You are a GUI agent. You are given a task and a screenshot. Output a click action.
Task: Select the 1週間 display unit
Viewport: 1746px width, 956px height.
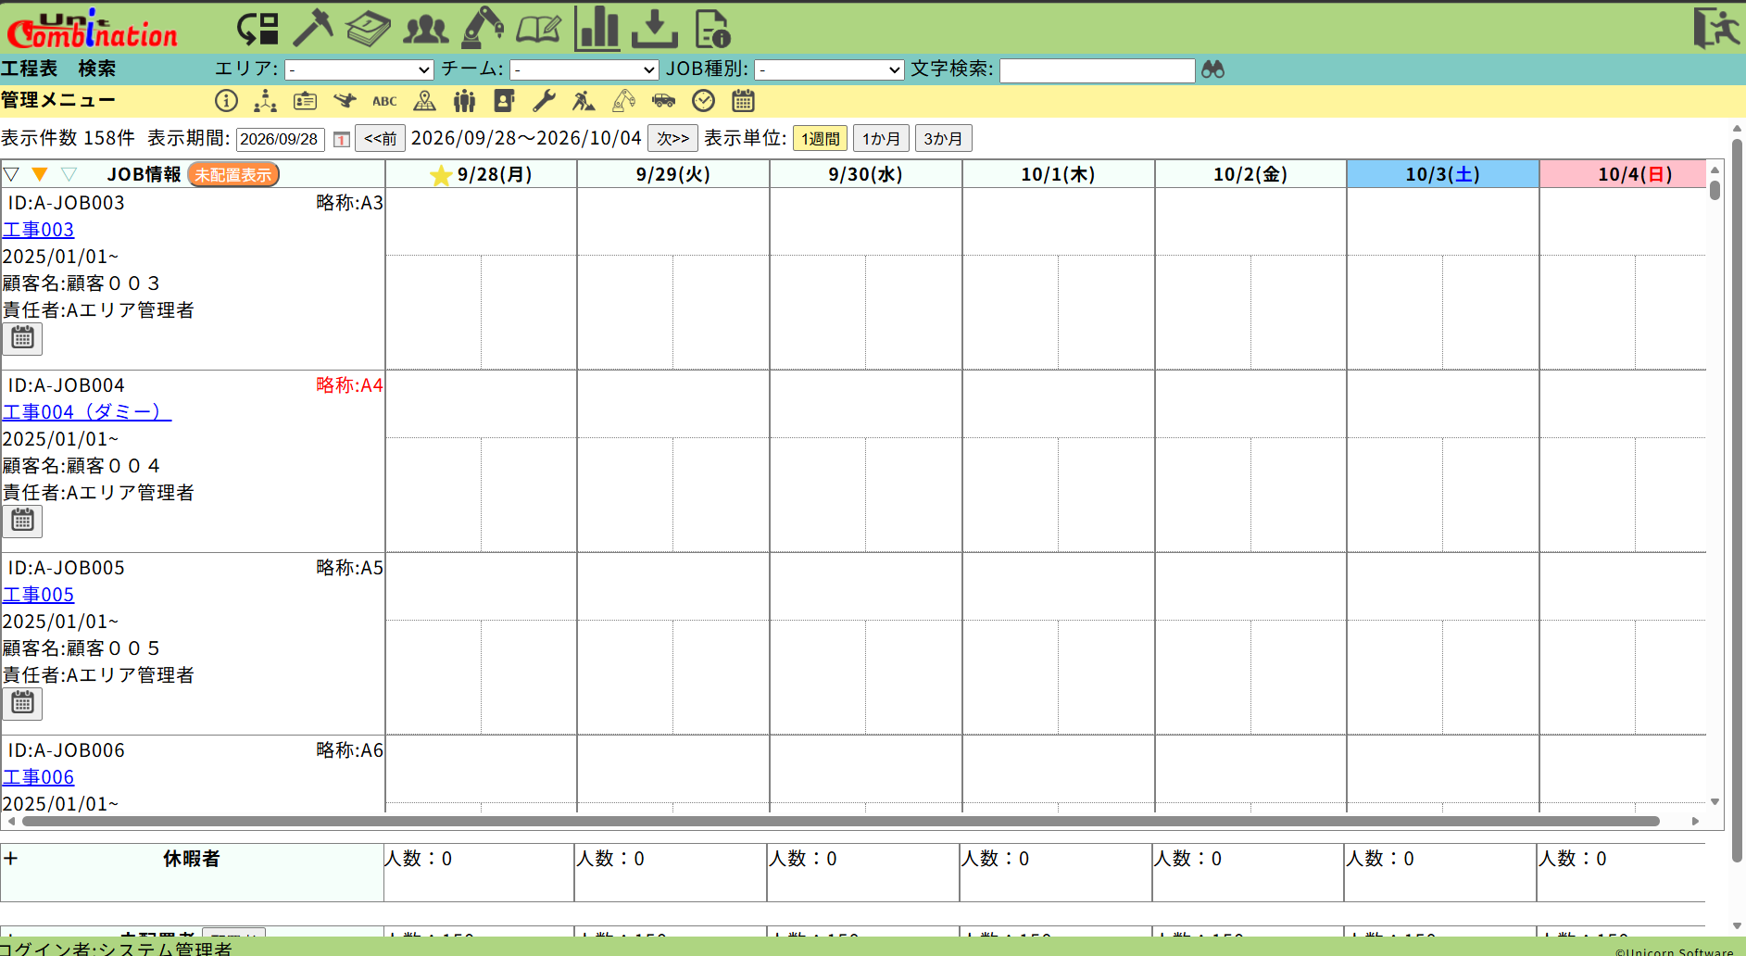[x=821, y=139]
